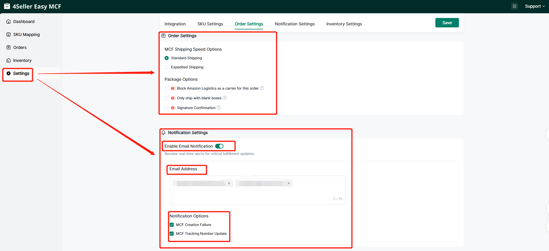The width and height of the screenshot is (549, 251).
Task: Open Dashboard from the sidebar
Action: pyautogui.click(x=24, y=22)
